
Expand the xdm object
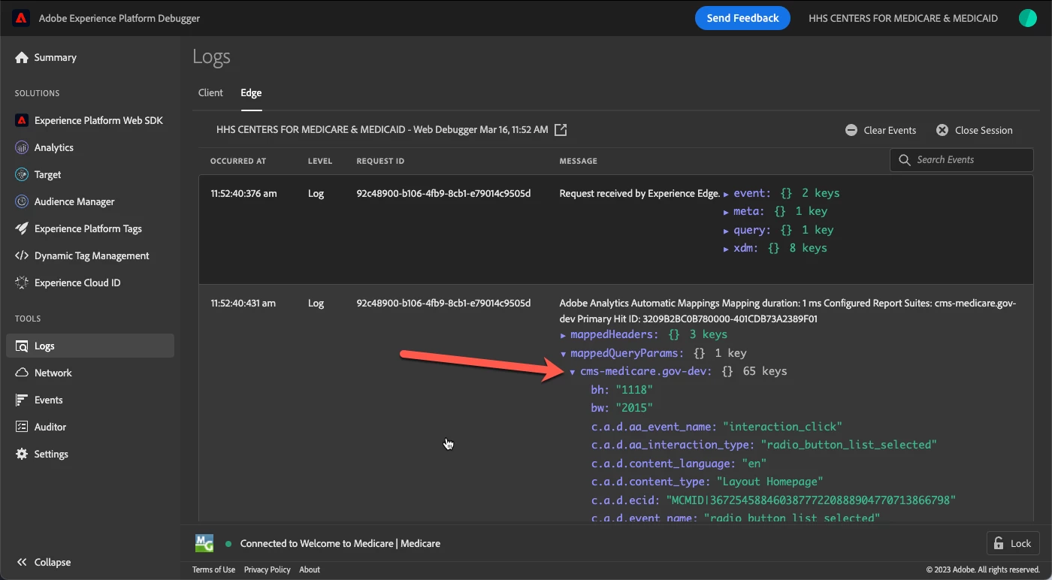point(726,249)
